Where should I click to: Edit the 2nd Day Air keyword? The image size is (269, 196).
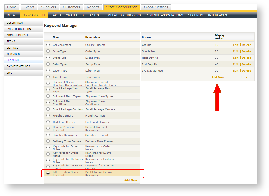pos(235,64)
